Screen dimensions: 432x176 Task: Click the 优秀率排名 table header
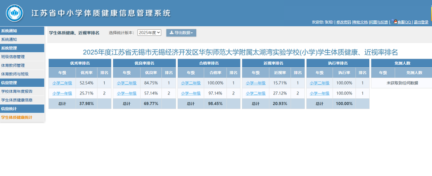(x=80, y=63)
